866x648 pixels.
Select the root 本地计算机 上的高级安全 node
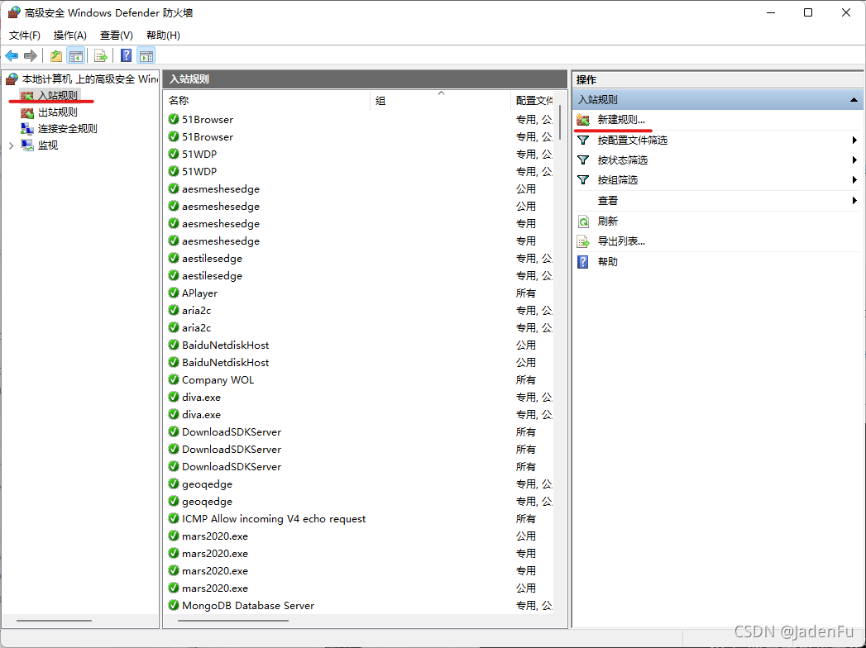coord(90,79)
